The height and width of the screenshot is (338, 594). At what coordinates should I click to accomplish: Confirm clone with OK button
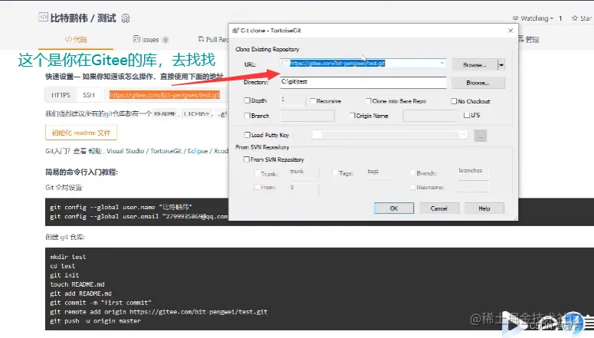pyautogui.click(x=394, y=208)
